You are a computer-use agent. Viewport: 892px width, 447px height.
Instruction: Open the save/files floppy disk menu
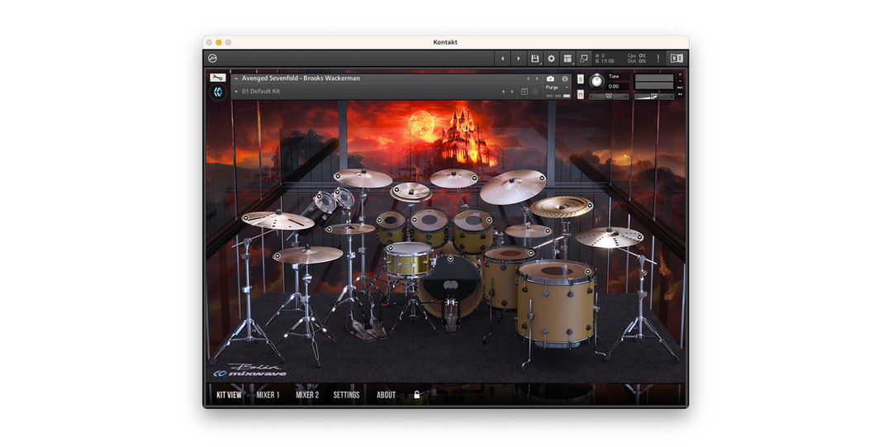click(x=535, y=59)
